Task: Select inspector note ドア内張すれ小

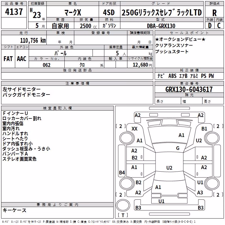Action: tap(17, 144)
